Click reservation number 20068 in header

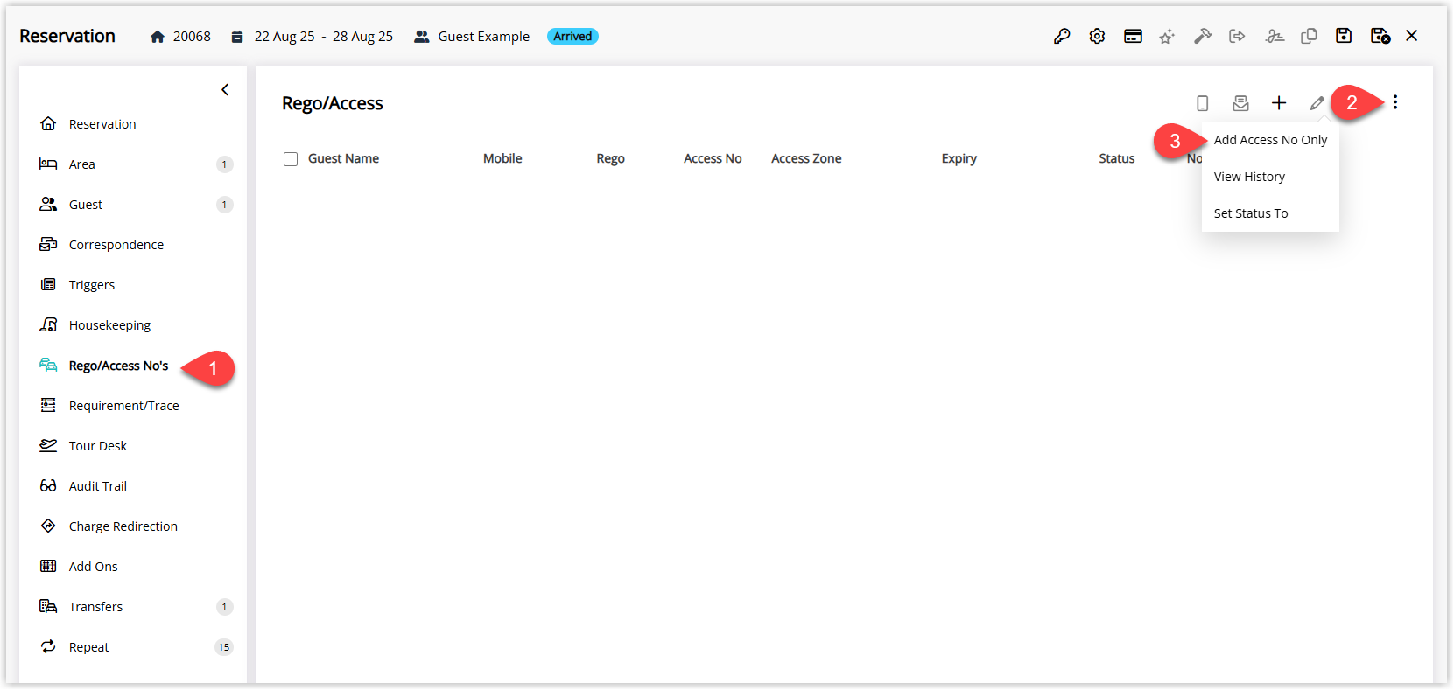192,37
